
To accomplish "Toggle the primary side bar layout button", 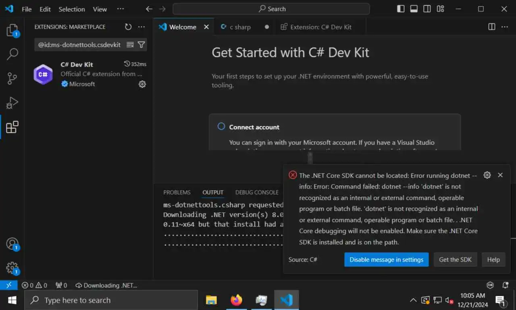I will [401, 9].
